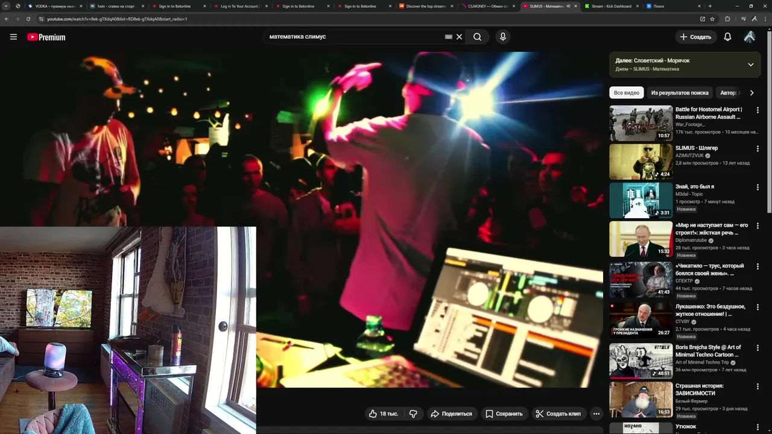Open the on-screen keyboard in search box
772x434 pixels.
click(448, 37)
